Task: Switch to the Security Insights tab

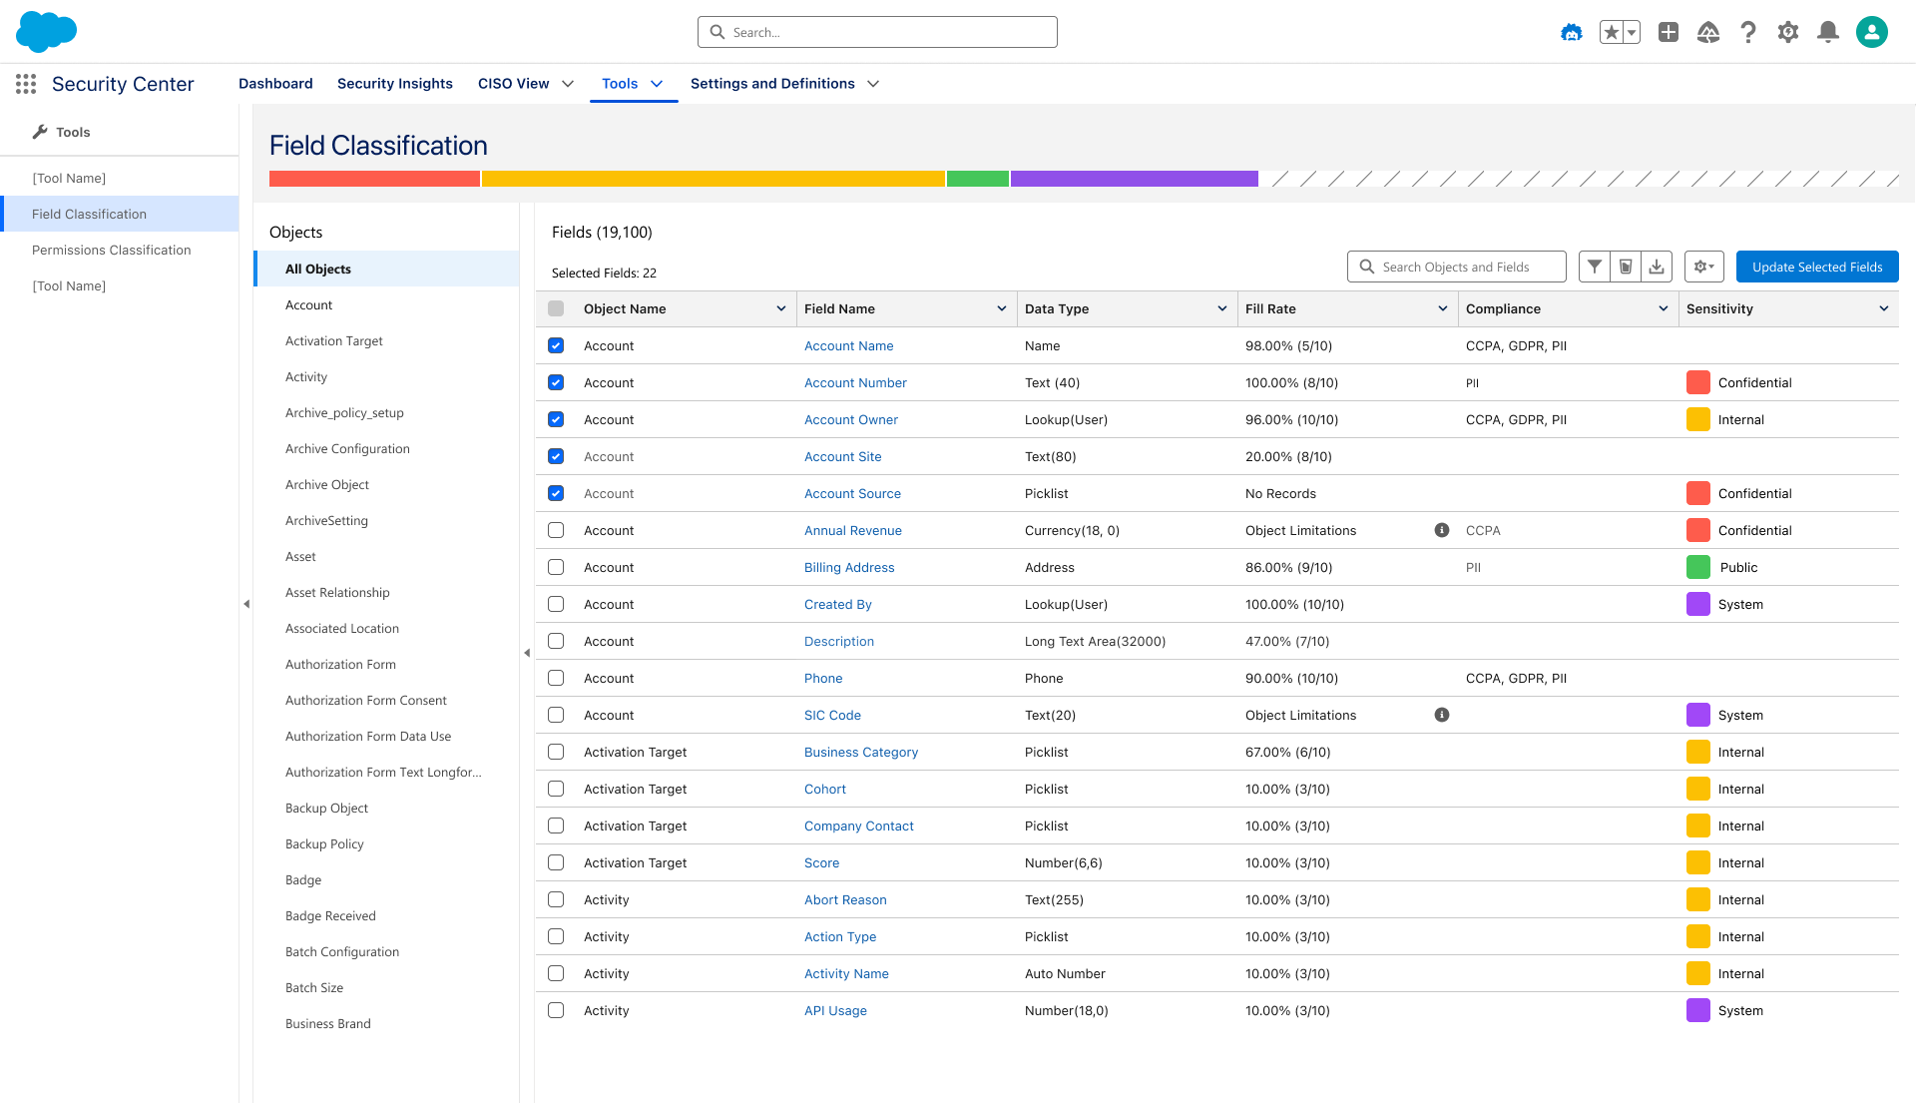Action: pos(395,84)
